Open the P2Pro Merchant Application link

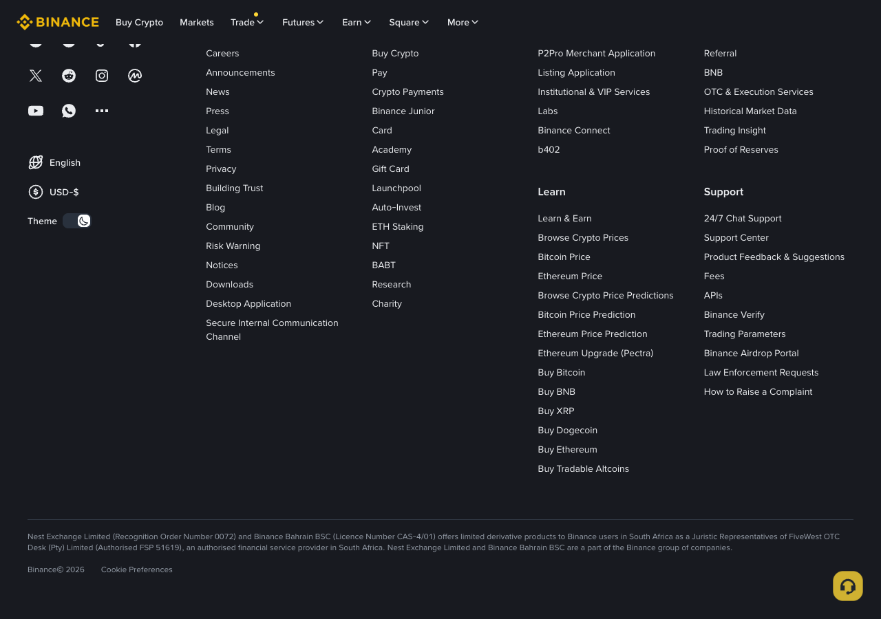click(597, 53)
